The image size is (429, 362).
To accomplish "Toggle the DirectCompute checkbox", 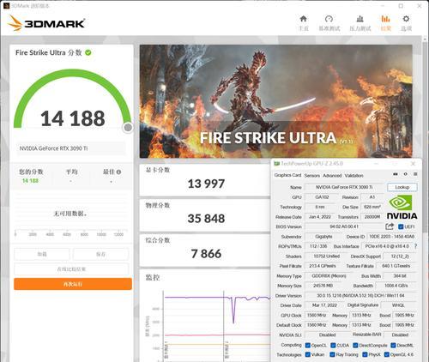I will [355, 346].
